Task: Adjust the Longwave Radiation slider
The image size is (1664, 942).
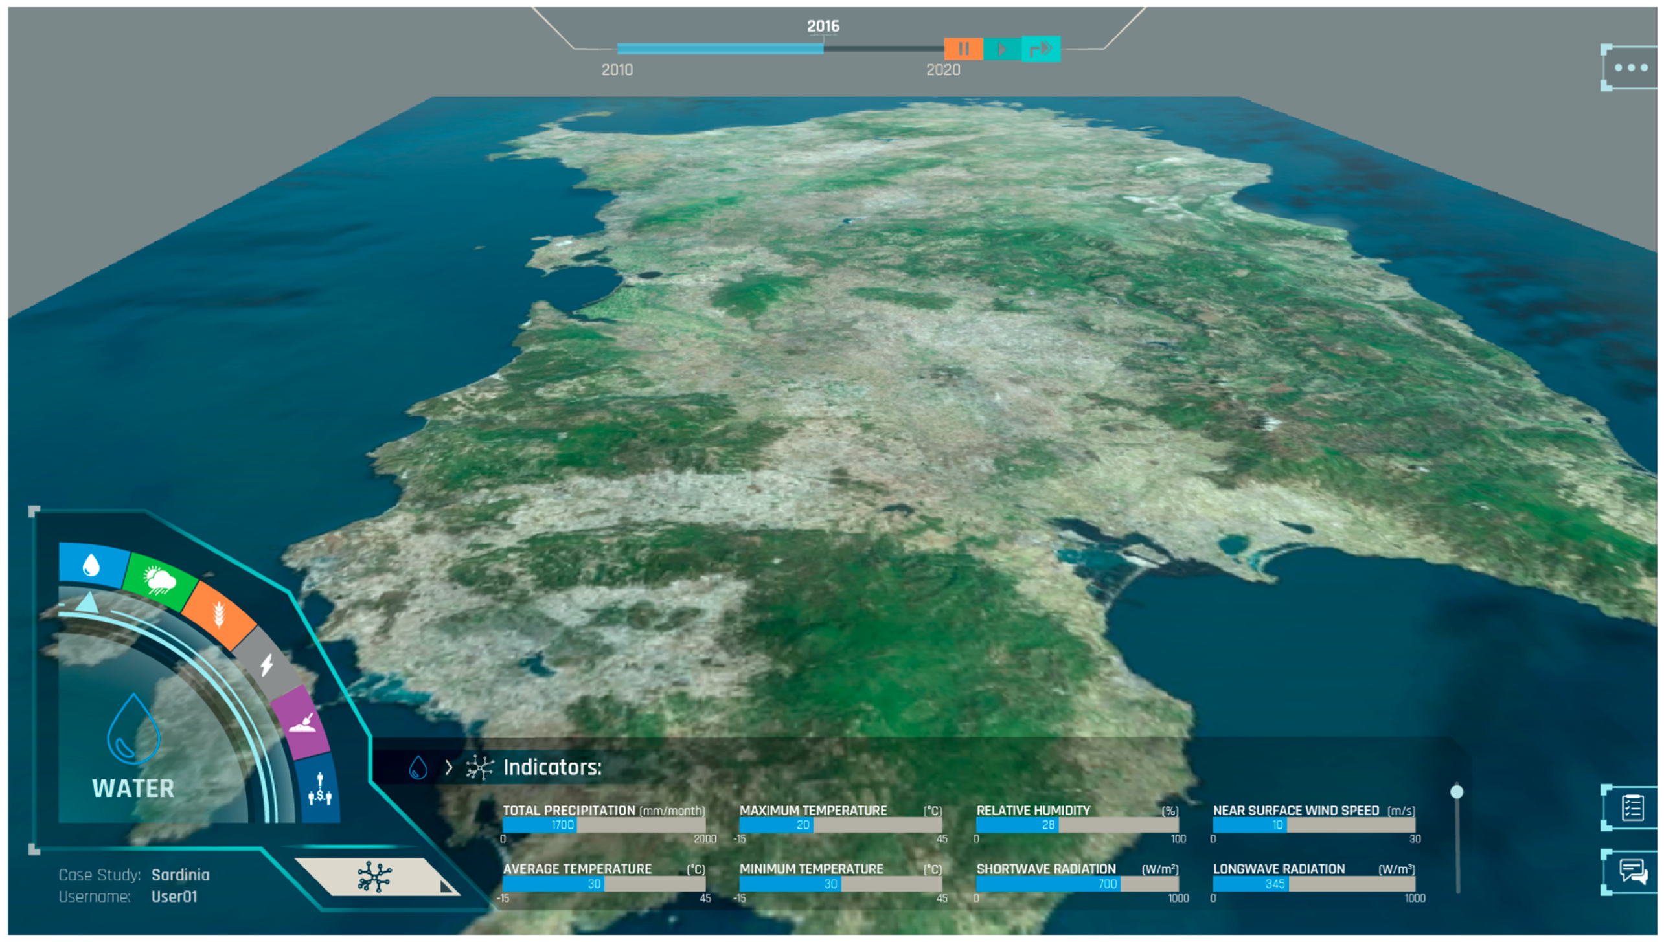Action: [1314, 884]
